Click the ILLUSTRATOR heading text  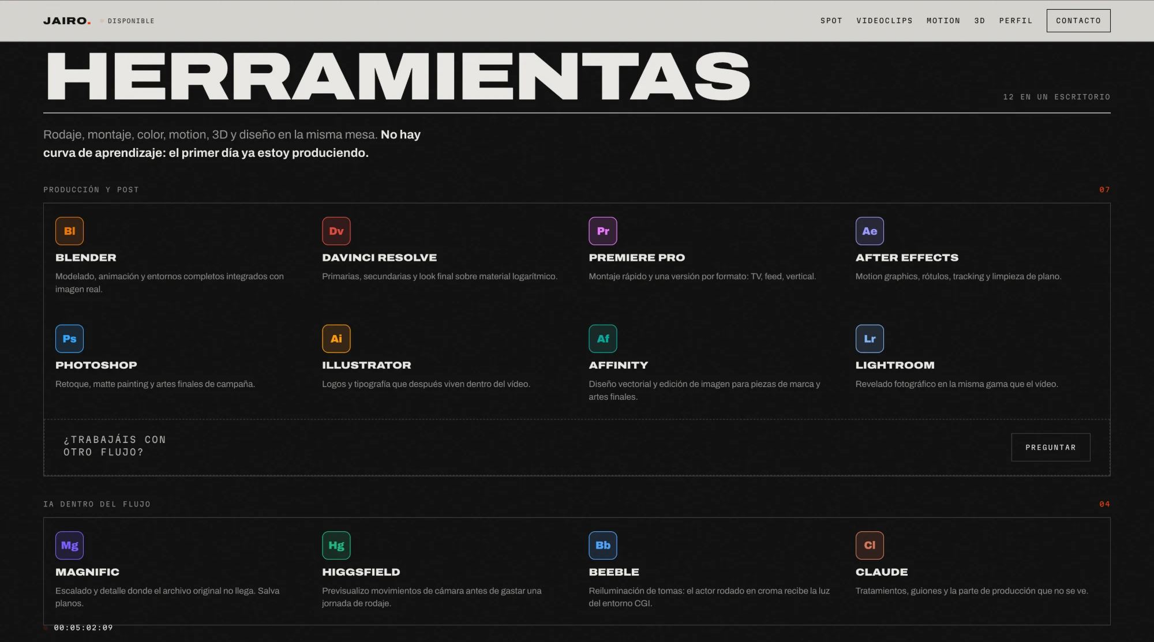pos(366,365)
